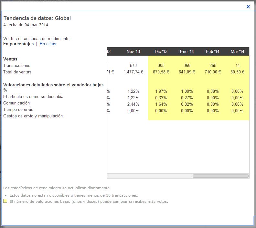Click the empty scrollbar track left of the thumb
This screenshot has height=228, width=256.
[x=149, y=176]
